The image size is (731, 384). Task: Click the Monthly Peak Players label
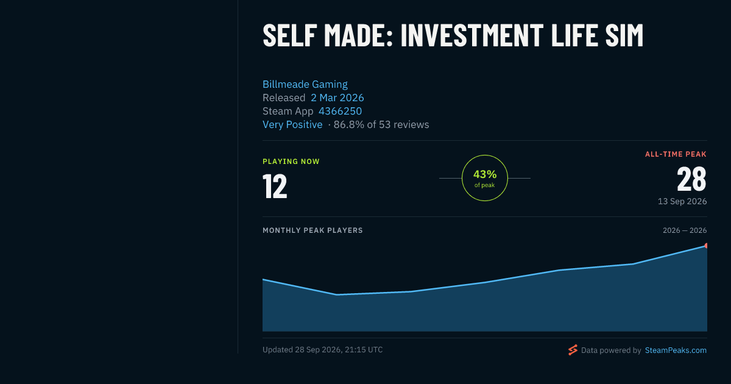[313, 230]
